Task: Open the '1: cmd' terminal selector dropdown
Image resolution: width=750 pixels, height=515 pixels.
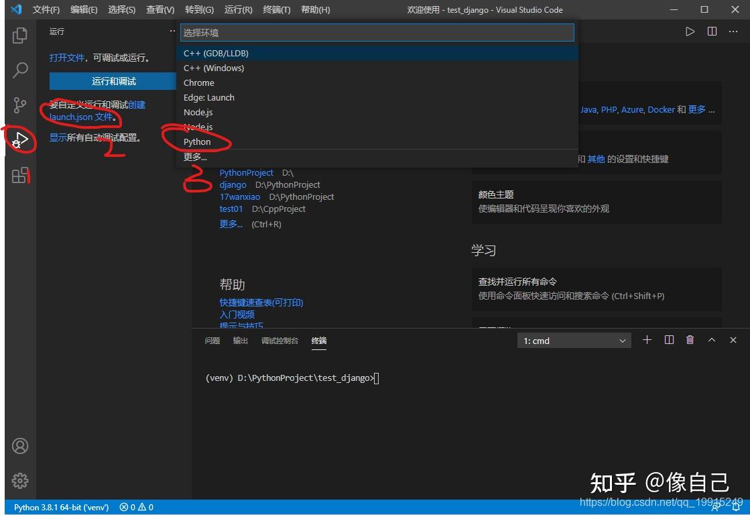Action: (573, 340)
